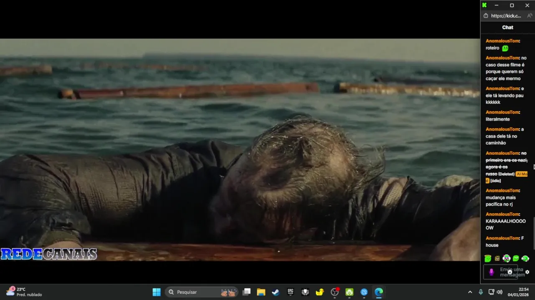Click the microphone-in-use tray icon
Screen dimensions: 535x300
tap(481, 292)
